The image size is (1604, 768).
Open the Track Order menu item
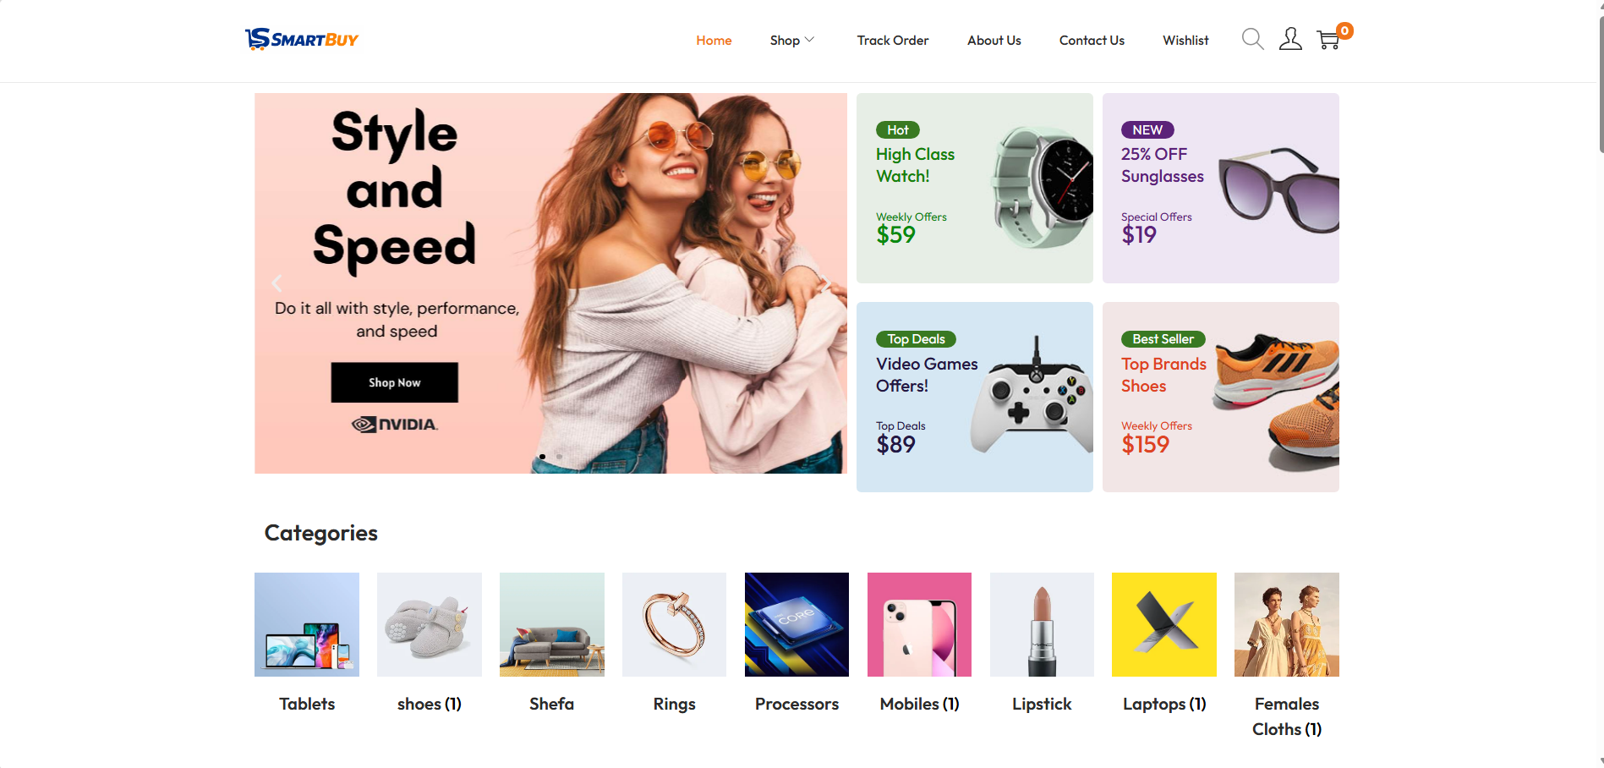click(x=892, y=40)
